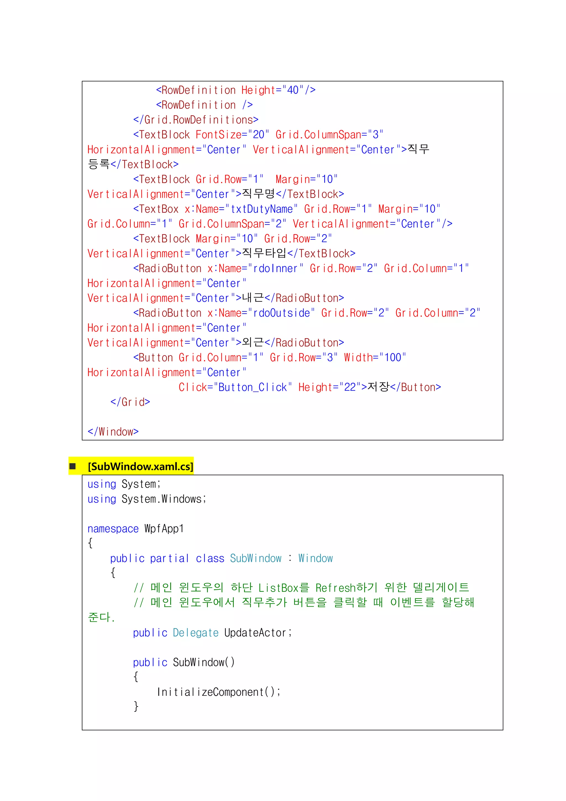Viewport: 566px width, 801px height.
Task: Click the text 등록</TextBlock>
Action: pyautogui.click(x=133, y=164)
